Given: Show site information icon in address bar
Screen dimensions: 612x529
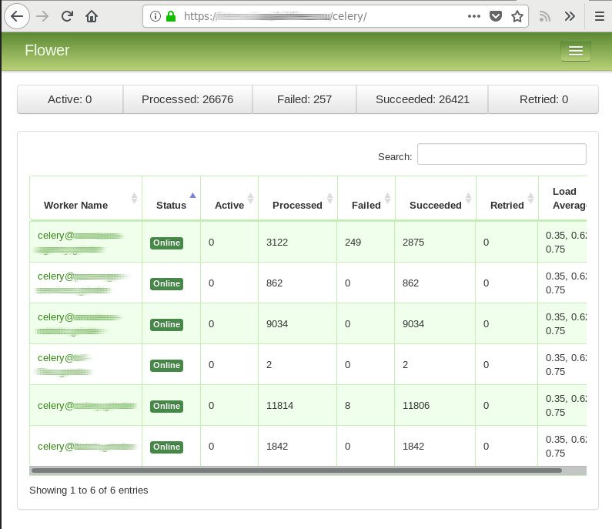Looking at the screenshot, I should (155, 16).
